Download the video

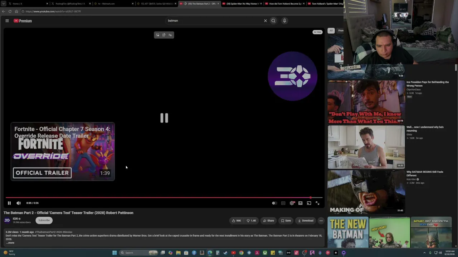point(306,221)
